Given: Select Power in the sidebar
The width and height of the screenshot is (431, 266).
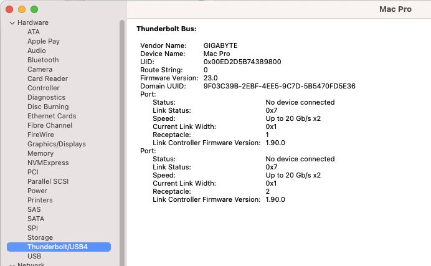Looking at the screenshot, I should pyautogui.click(x=37, y=191).
